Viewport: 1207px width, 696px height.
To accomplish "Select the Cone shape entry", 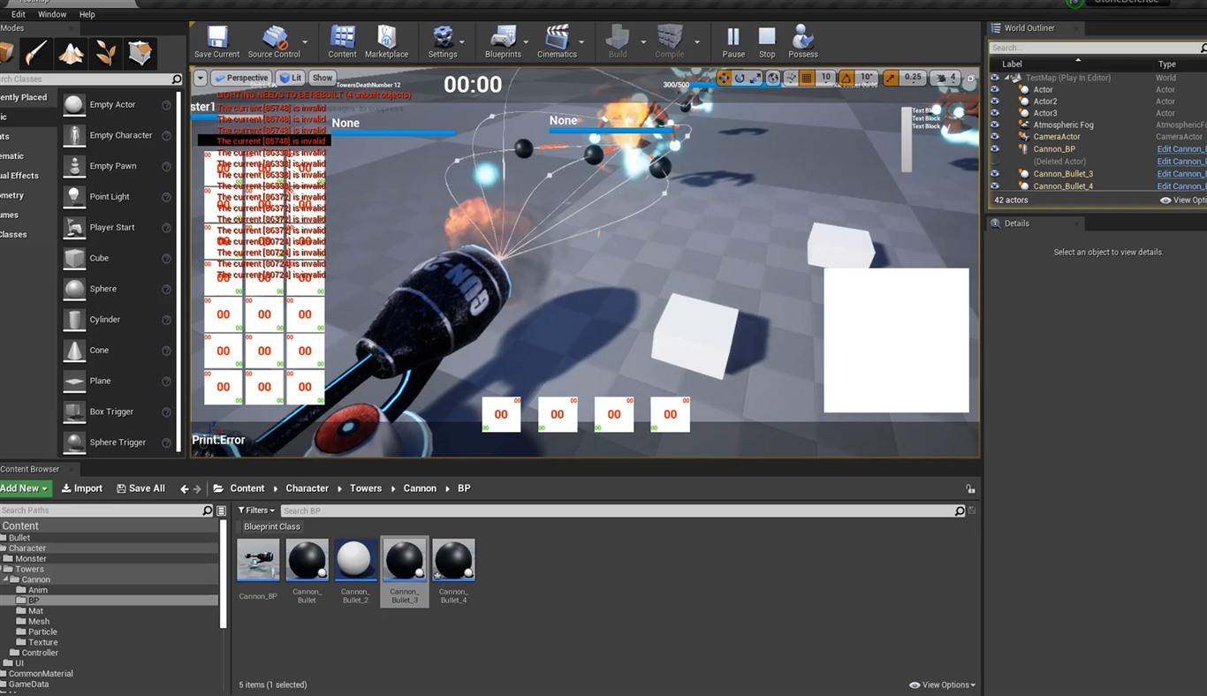I will click(118, 350).
